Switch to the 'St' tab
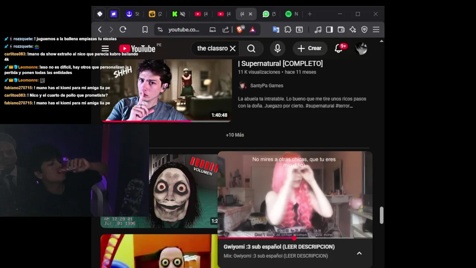 coord(133,14)
